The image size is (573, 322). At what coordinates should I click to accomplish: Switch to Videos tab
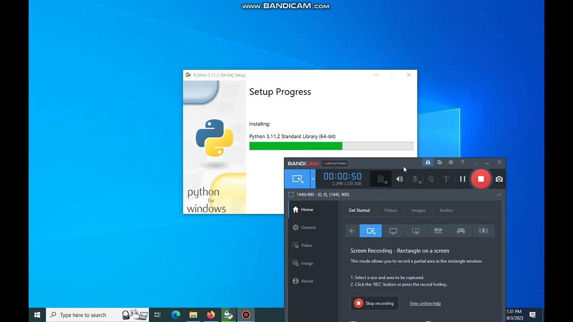point(390,210)
